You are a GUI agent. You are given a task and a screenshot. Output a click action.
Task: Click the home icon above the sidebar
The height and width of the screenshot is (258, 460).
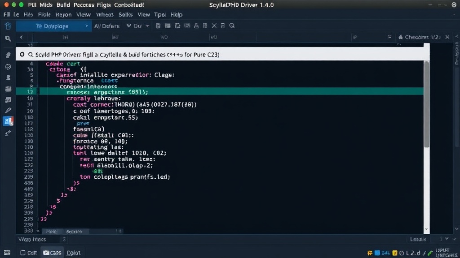(8, 26)
